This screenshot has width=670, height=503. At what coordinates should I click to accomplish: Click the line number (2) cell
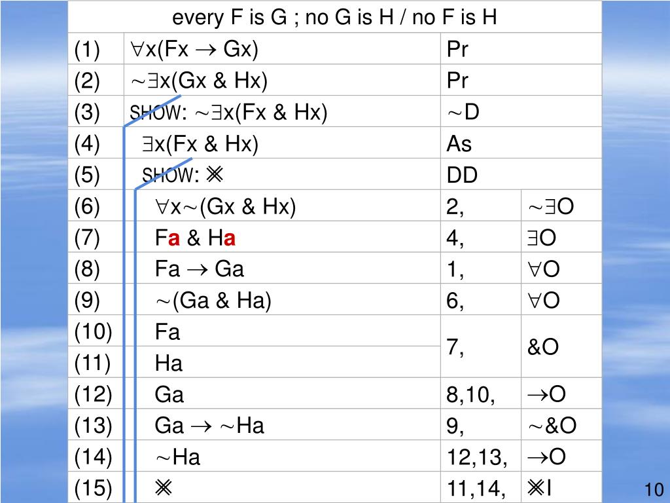87,81
